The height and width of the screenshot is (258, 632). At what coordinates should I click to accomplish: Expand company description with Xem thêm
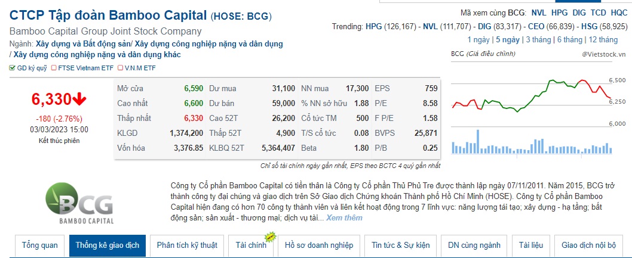pos(344,217)
